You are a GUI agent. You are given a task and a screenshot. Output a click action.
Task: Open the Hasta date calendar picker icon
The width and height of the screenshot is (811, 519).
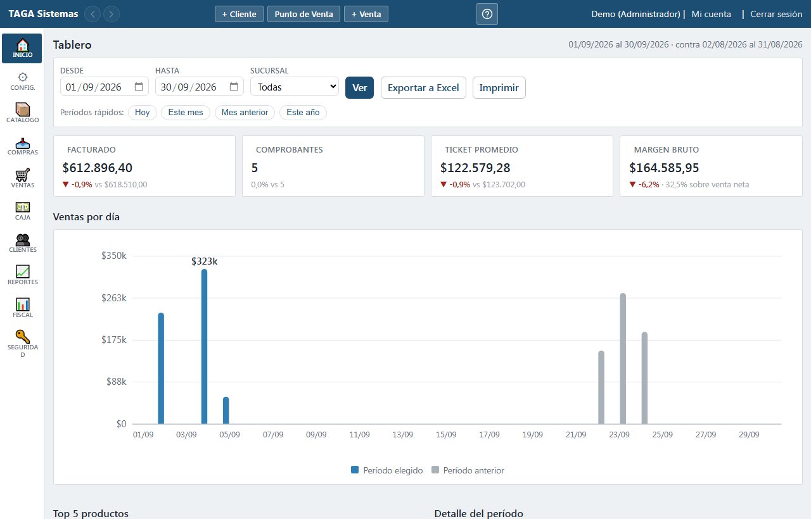click(x=234, y=87)
